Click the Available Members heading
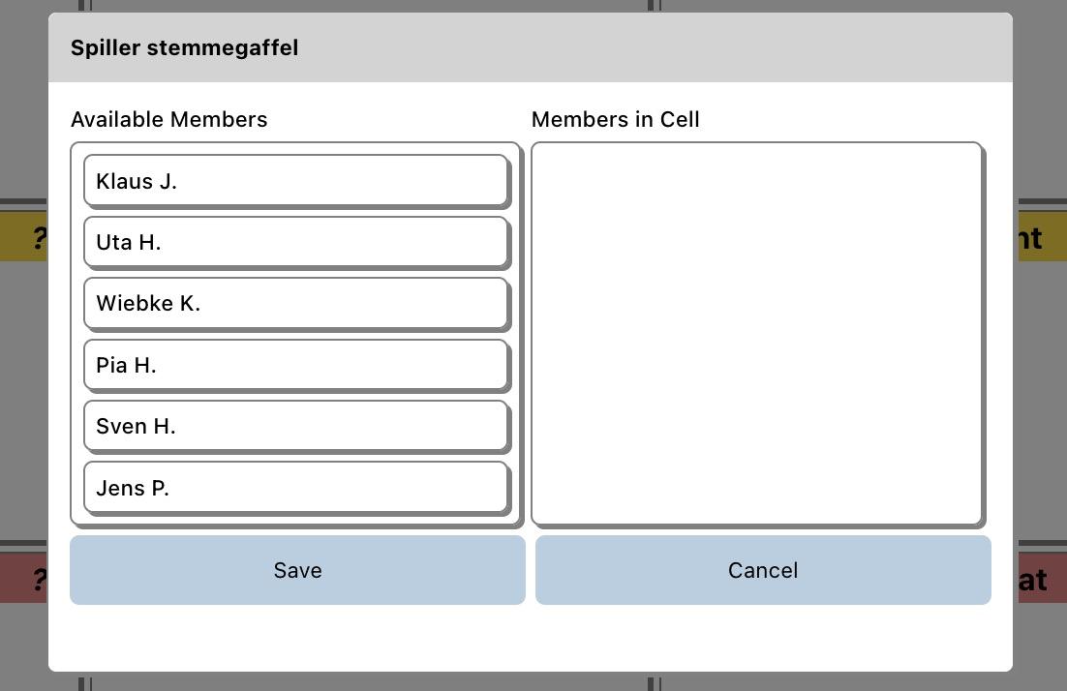This screenshot has height=691, width=1067. 169,119
